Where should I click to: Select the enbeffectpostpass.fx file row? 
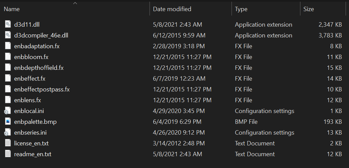[173, 89]
